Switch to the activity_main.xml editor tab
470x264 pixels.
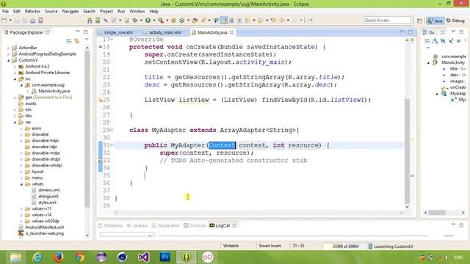(x=164, y=32)
